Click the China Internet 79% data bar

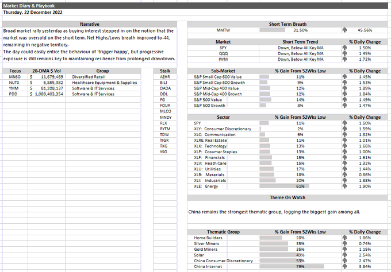click(x=292, y=266)
